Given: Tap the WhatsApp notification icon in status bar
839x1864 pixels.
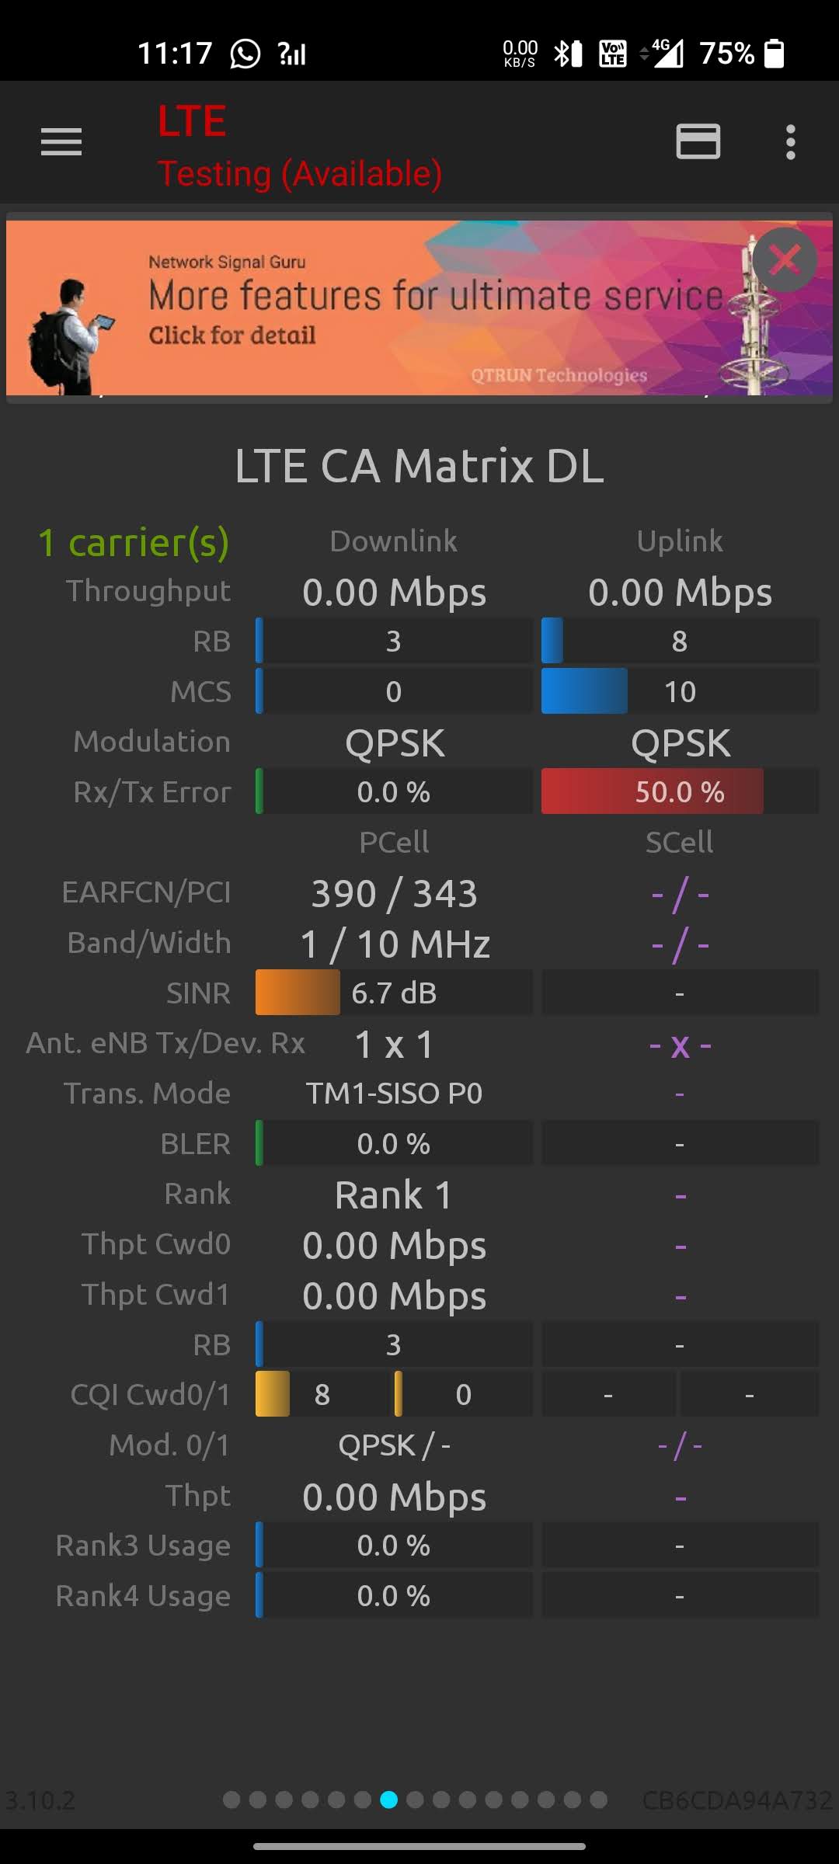Looking at the screenshot, I should pos(245,54).
